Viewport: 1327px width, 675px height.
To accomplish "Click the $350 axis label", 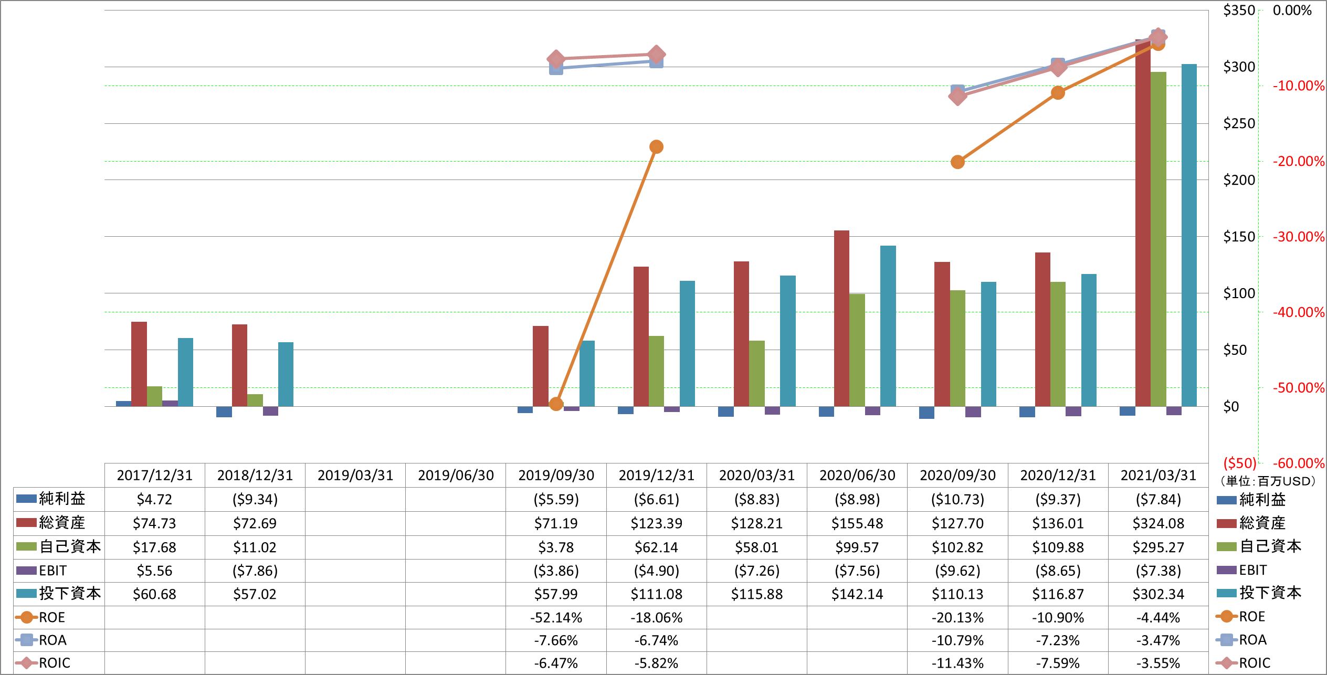I will click(1239, 10).
